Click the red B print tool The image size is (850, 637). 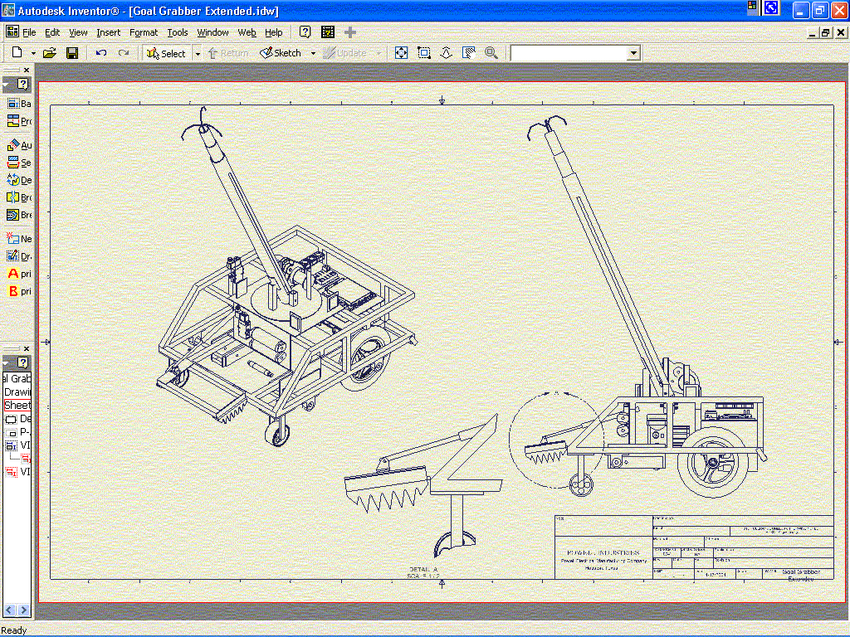[18, 291]
